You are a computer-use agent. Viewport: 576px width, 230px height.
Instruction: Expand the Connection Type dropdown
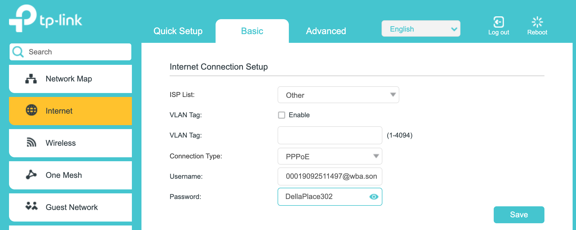click(330, 156)
